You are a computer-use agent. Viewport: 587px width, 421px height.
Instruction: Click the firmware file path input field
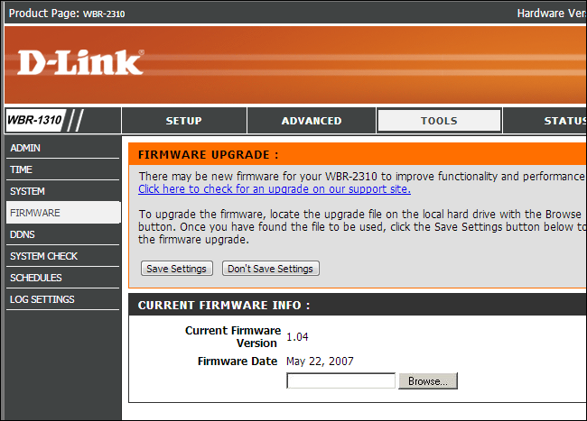pyautogui.click(x=340, y=381)
